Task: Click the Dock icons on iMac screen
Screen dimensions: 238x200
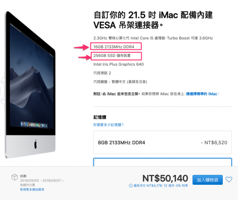Action: point(34,125)
